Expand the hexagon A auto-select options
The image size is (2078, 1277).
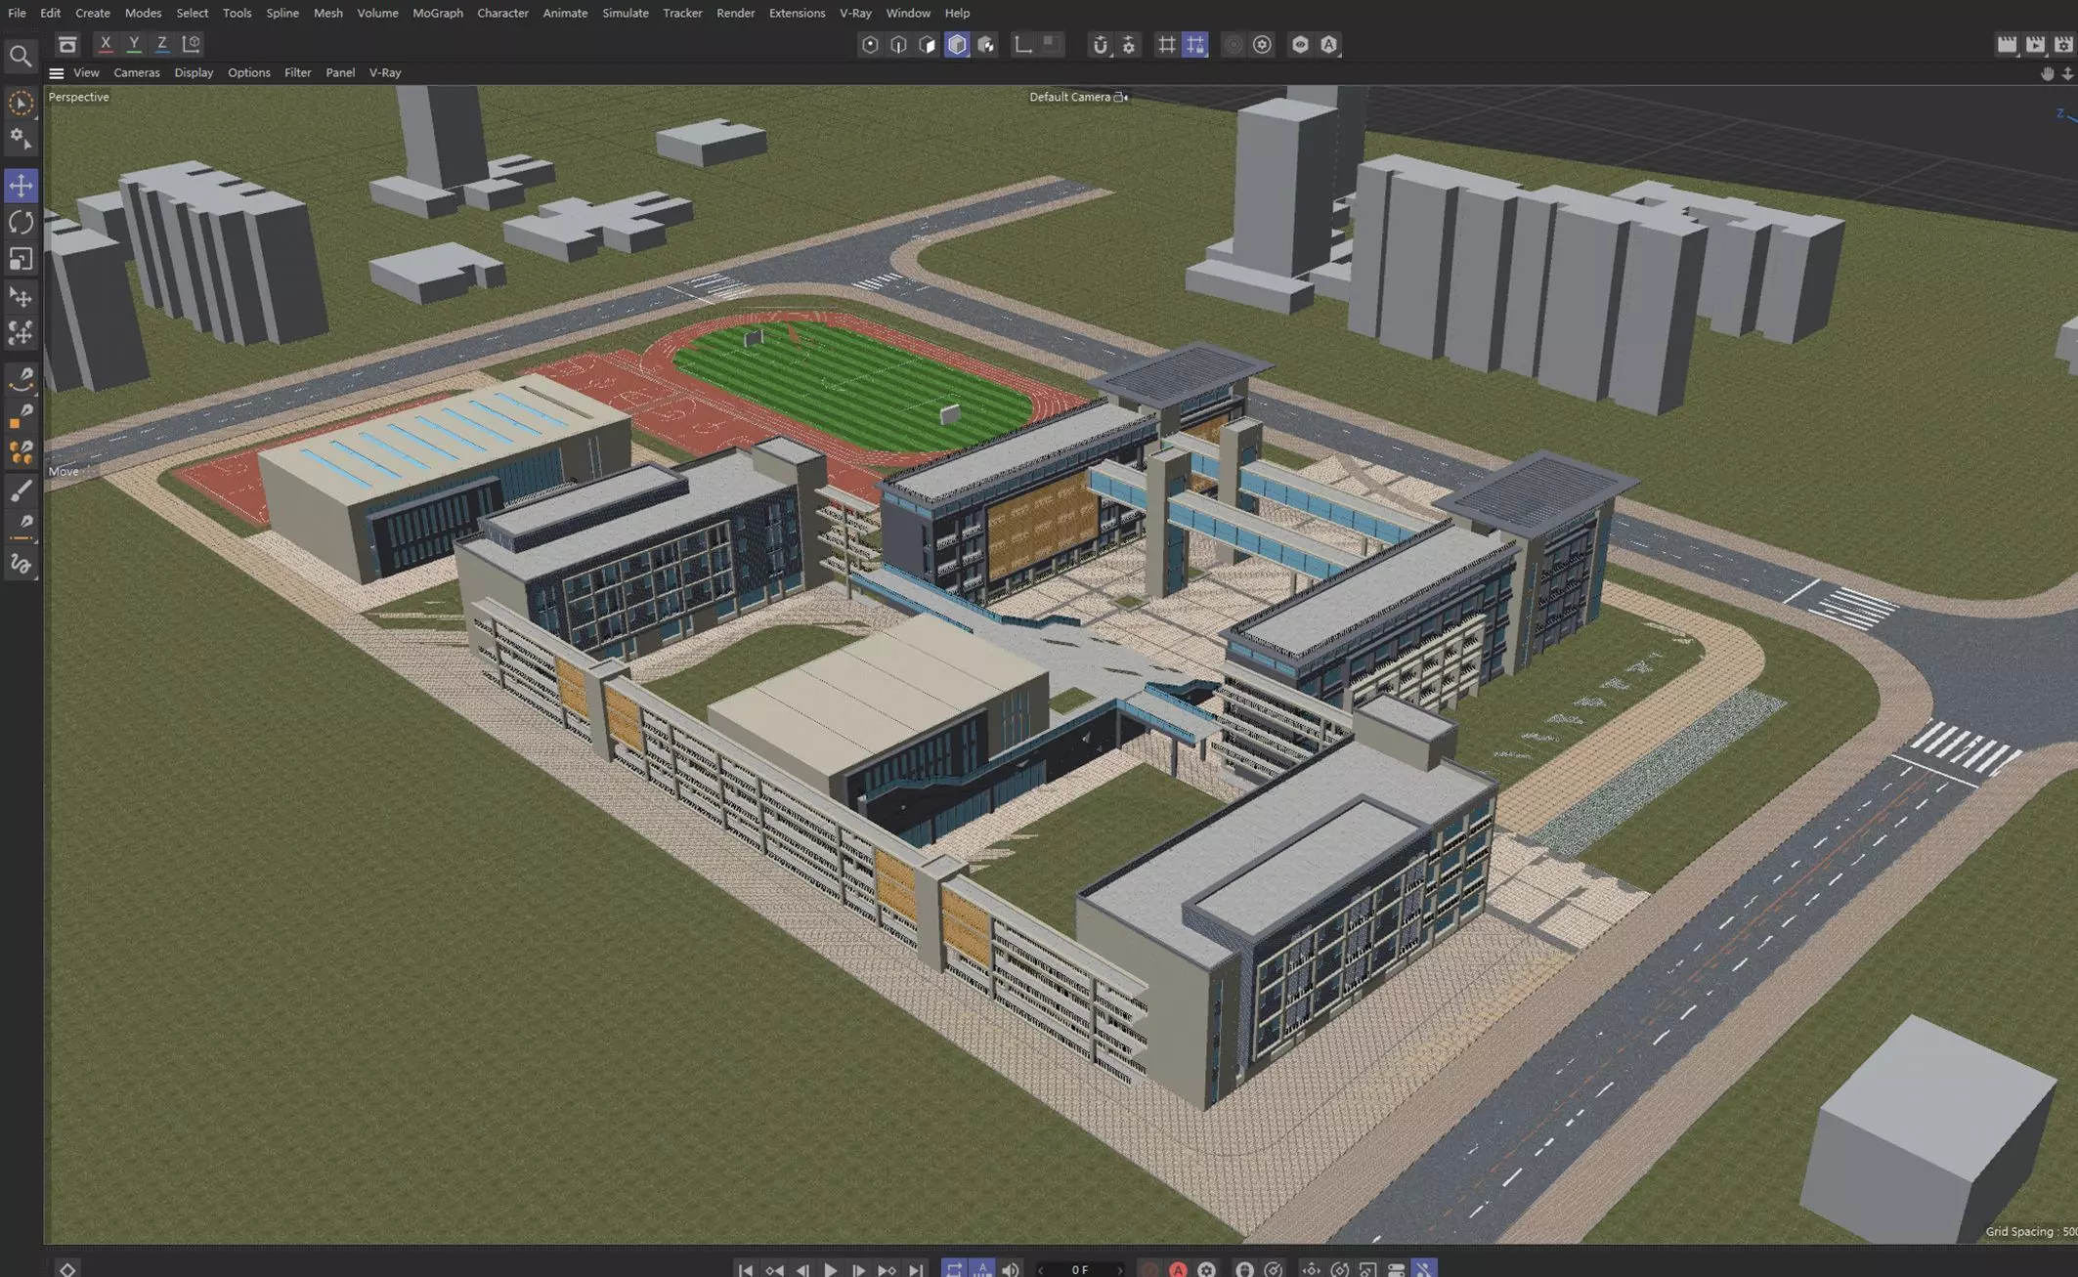pyautogui.click(x=1329, y=45)
